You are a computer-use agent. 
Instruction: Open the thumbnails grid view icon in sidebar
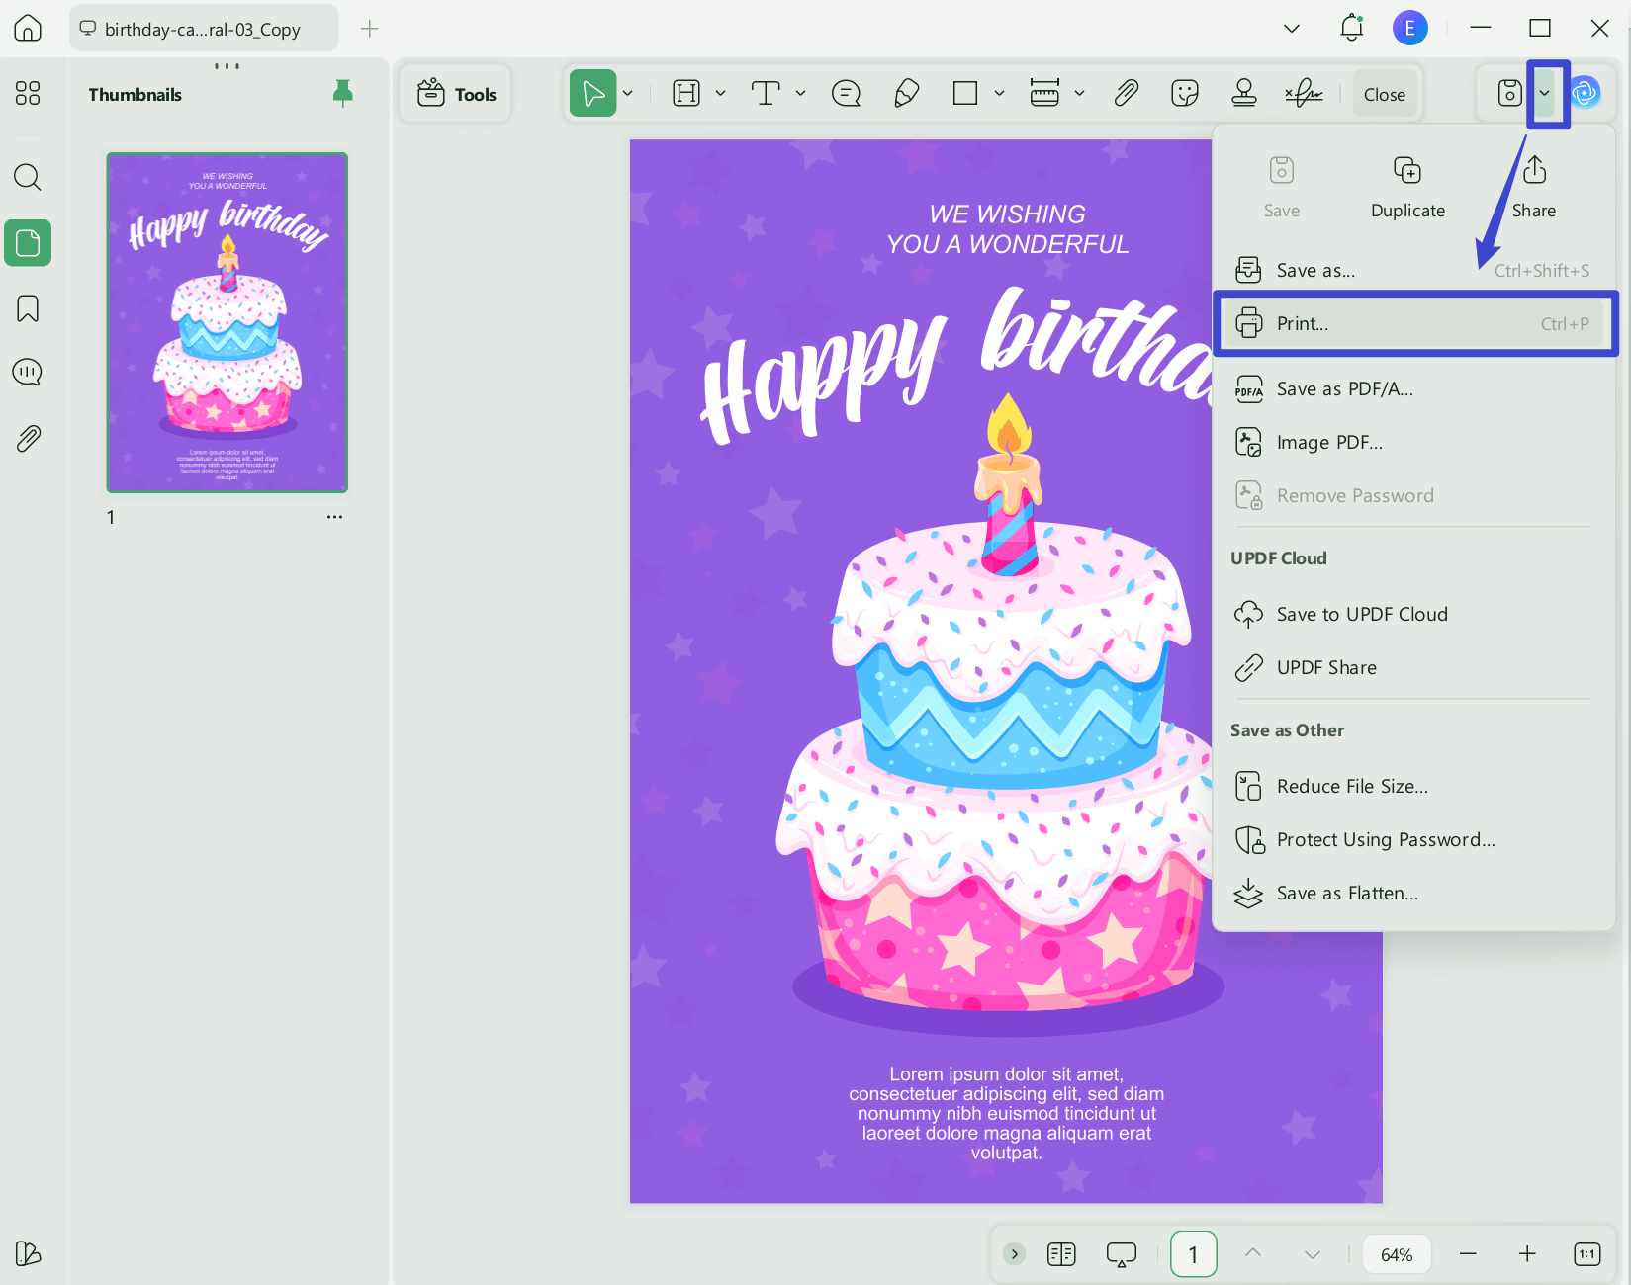click(x=28, y=93)
